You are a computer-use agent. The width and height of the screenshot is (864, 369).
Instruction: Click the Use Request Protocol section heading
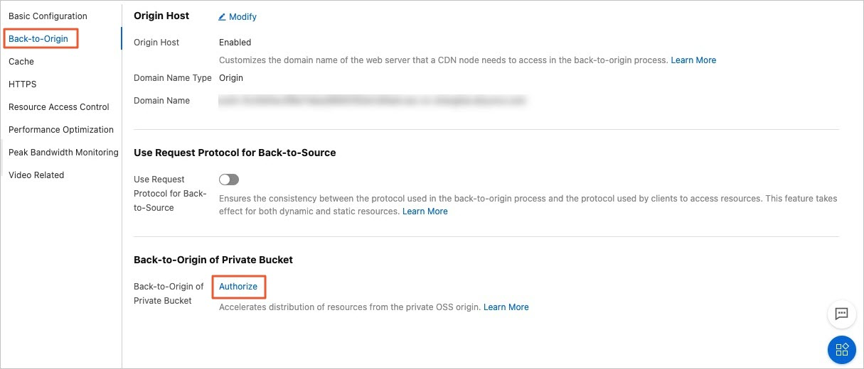pyautogui.click(x=235, y=153)
